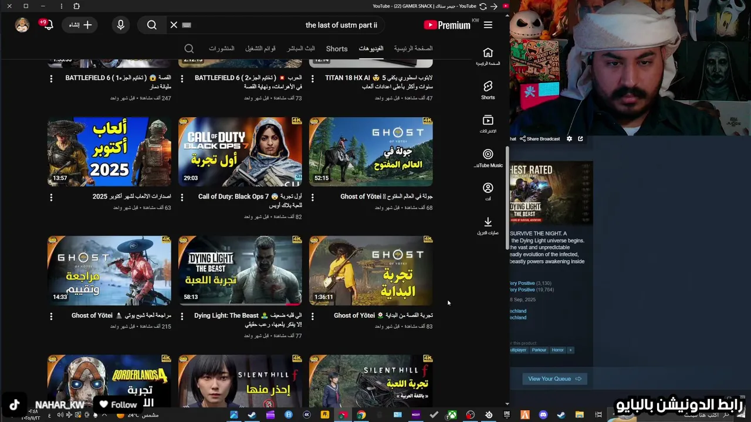This screenshot has height=422, width=751.
Task: Open Subscriptions from the YouTube sidebar
Action: point(488,124)
